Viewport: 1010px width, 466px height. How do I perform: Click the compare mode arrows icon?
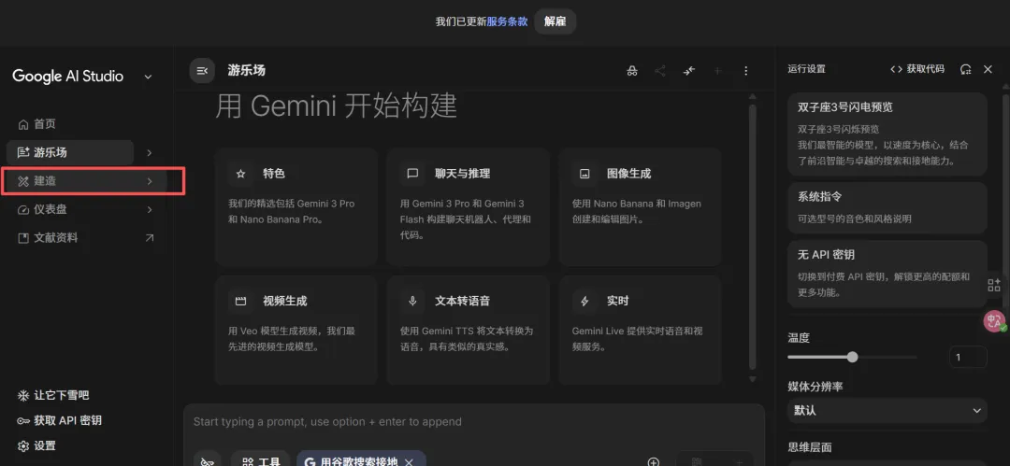689,71
